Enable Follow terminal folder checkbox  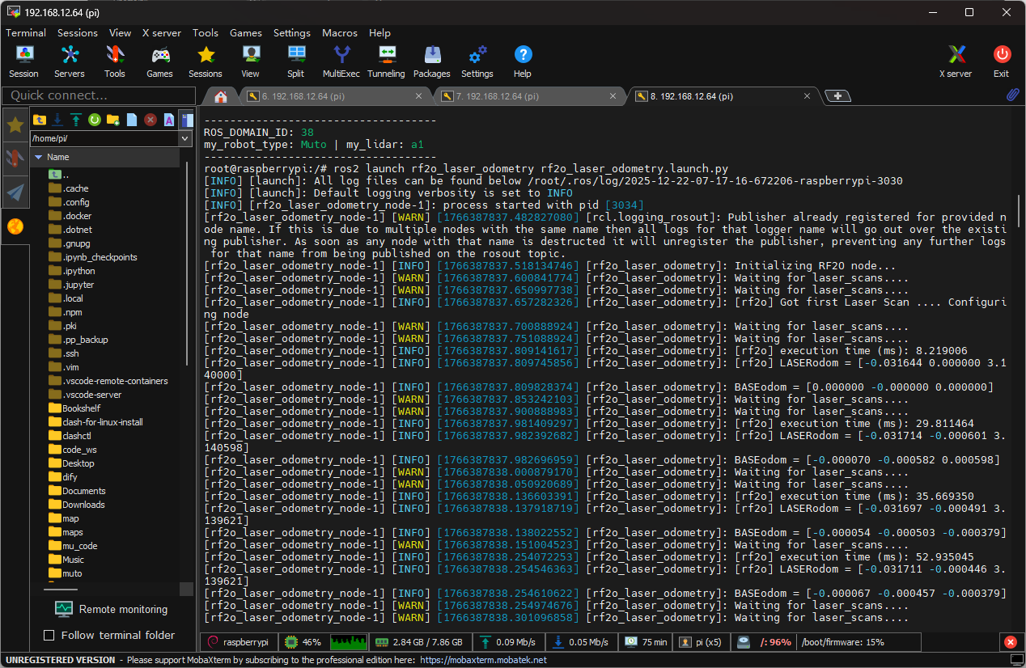pos(49,635)
